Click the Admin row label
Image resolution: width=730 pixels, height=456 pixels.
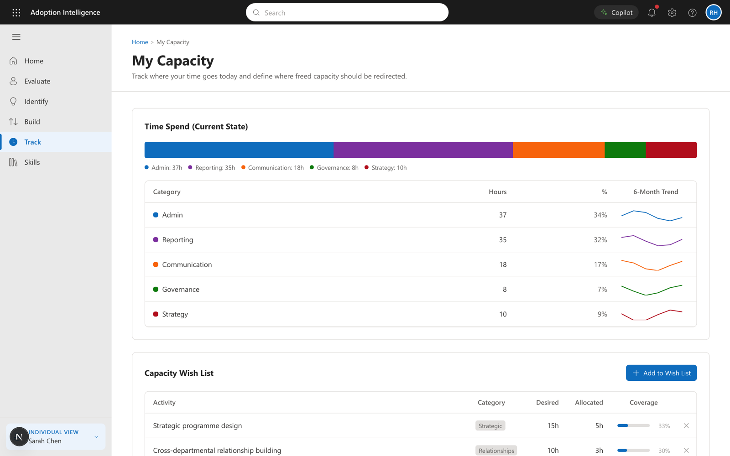tap(172, 215)
